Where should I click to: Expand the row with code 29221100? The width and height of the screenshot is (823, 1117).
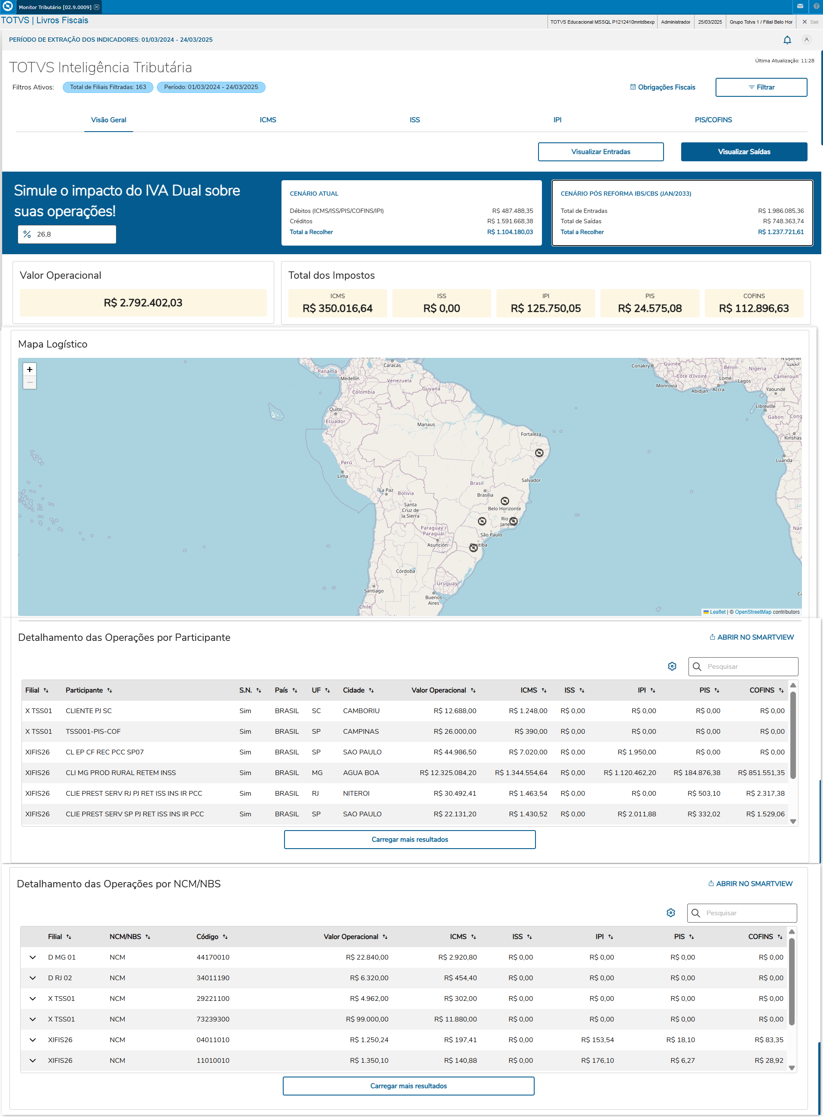(x=33, y=998)
